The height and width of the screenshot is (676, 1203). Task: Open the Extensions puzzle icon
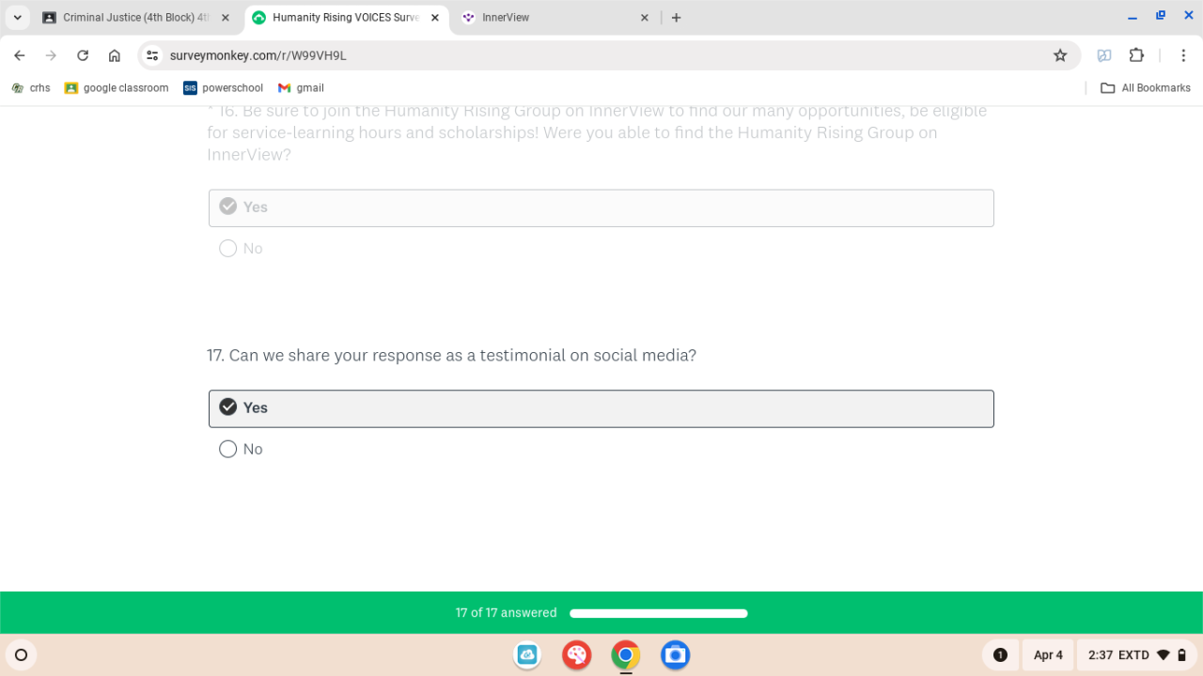coord(1136,55)
